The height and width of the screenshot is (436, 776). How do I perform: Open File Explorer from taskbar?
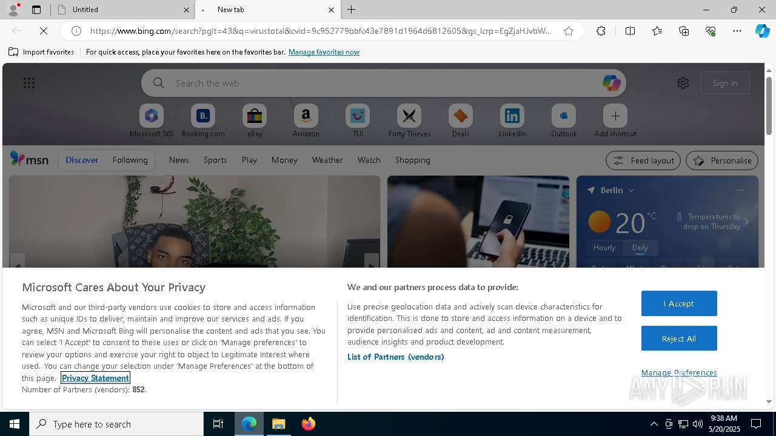click(279, 424)
